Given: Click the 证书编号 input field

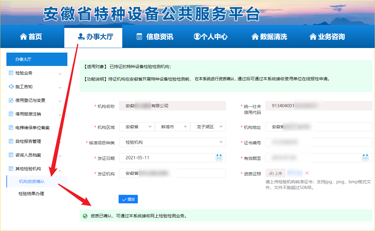Looking at the screenshot, I should pos(319,142).
